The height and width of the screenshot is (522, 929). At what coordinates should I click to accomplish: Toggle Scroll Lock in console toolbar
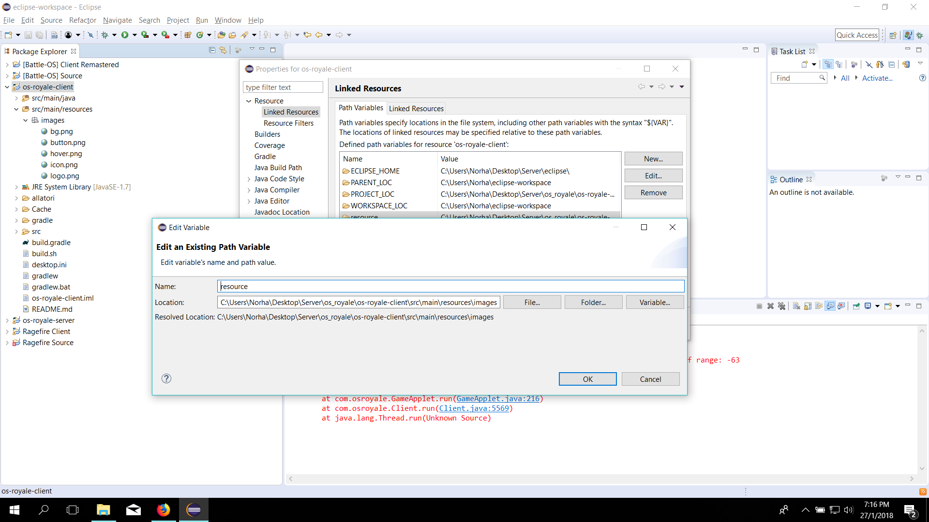click(x=808, y=306)
